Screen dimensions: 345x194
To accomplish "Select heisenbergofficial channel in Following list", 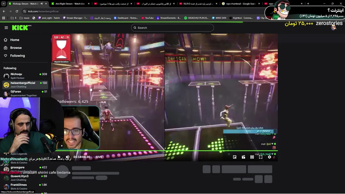I will tap(25, 85).
